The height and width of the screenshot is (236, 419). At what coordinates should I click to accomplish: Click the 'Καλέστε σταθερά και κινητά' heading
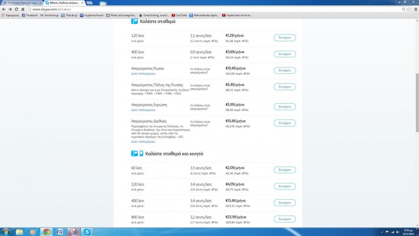[174, 153]
